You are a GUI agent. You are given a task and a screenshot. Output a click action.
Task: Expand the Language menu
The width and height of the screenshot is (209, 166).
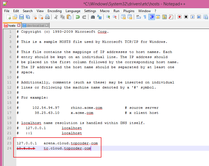pos(73,11)
